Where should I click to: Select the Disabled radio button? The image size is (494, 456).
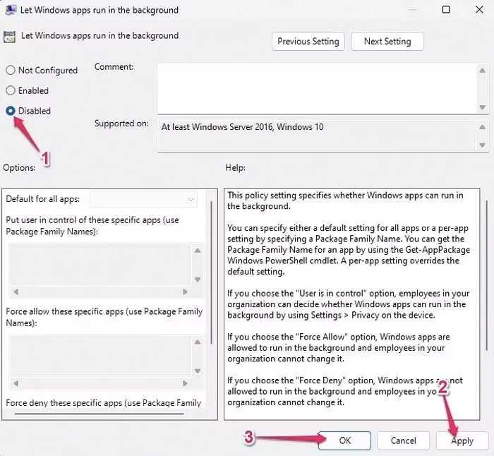11,111
